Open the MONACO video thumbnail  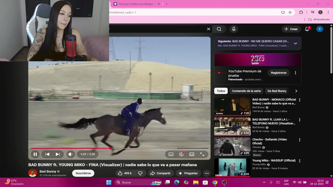[232, 106]
